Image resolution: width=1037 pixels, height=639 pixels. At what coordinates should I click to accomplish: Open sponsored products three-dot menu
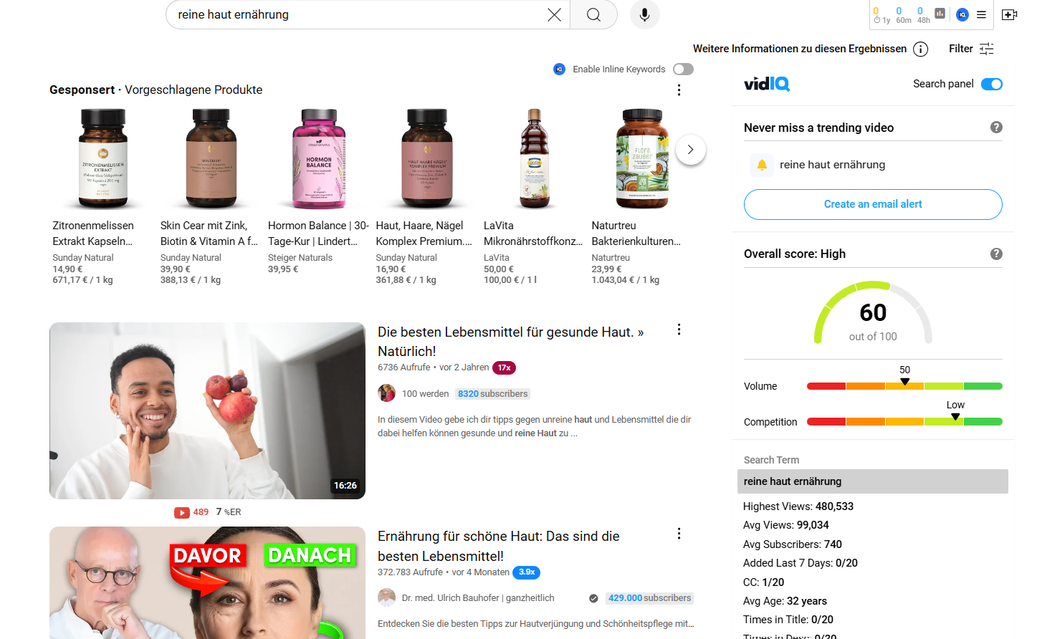point(679,90)
